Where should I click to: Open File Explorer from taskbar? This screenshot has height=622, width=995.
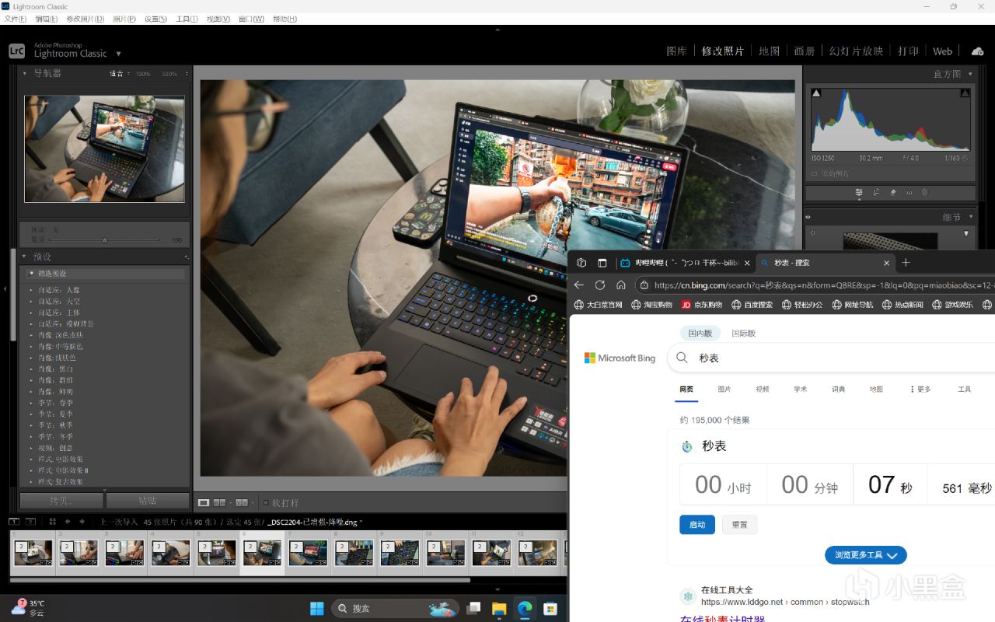click(498, 608)
